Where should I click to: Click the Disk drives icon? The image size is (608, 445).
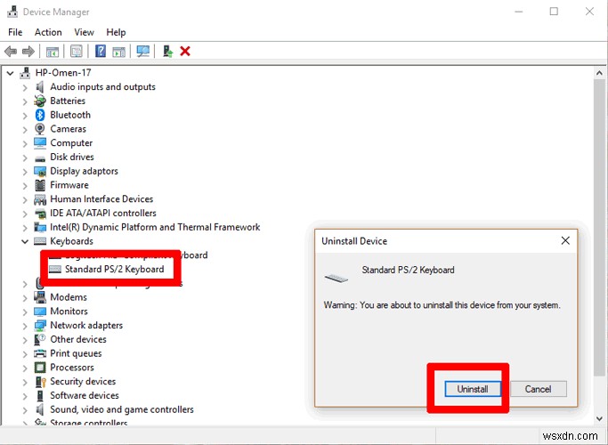point(40,158)
